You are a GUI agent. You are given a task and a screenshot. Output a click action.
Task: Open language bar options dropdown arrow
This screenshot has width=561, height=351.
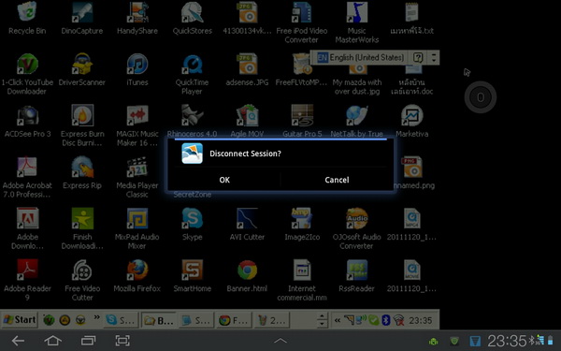(434, 58)
